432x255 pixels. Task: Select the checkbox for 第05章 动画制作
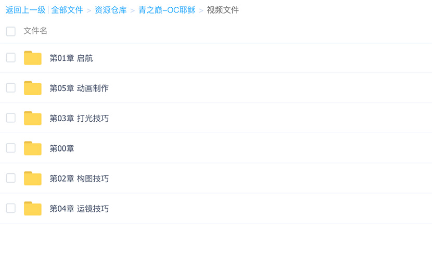(x=11, y=88)
